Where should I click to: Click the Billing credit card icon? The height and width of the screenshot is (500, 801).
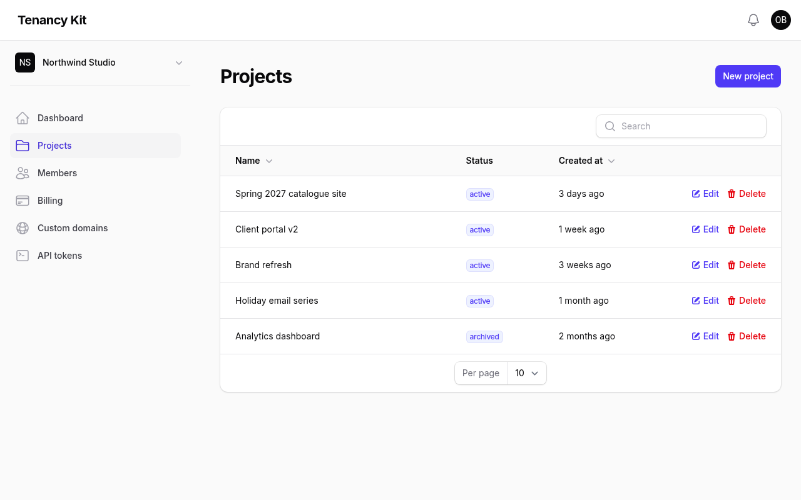[x=23, y=201]
